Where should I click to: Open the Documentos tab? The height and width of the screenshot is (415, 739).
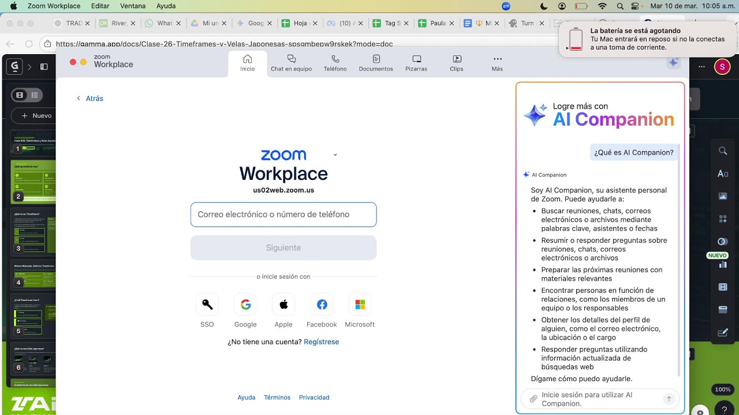pos(376,63)
